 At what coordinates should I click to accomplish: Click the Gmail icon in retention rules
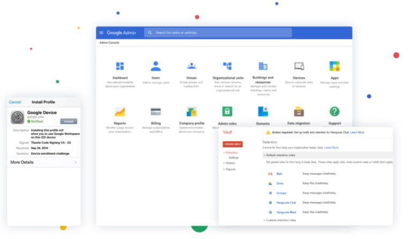click(x=270, y=174)
